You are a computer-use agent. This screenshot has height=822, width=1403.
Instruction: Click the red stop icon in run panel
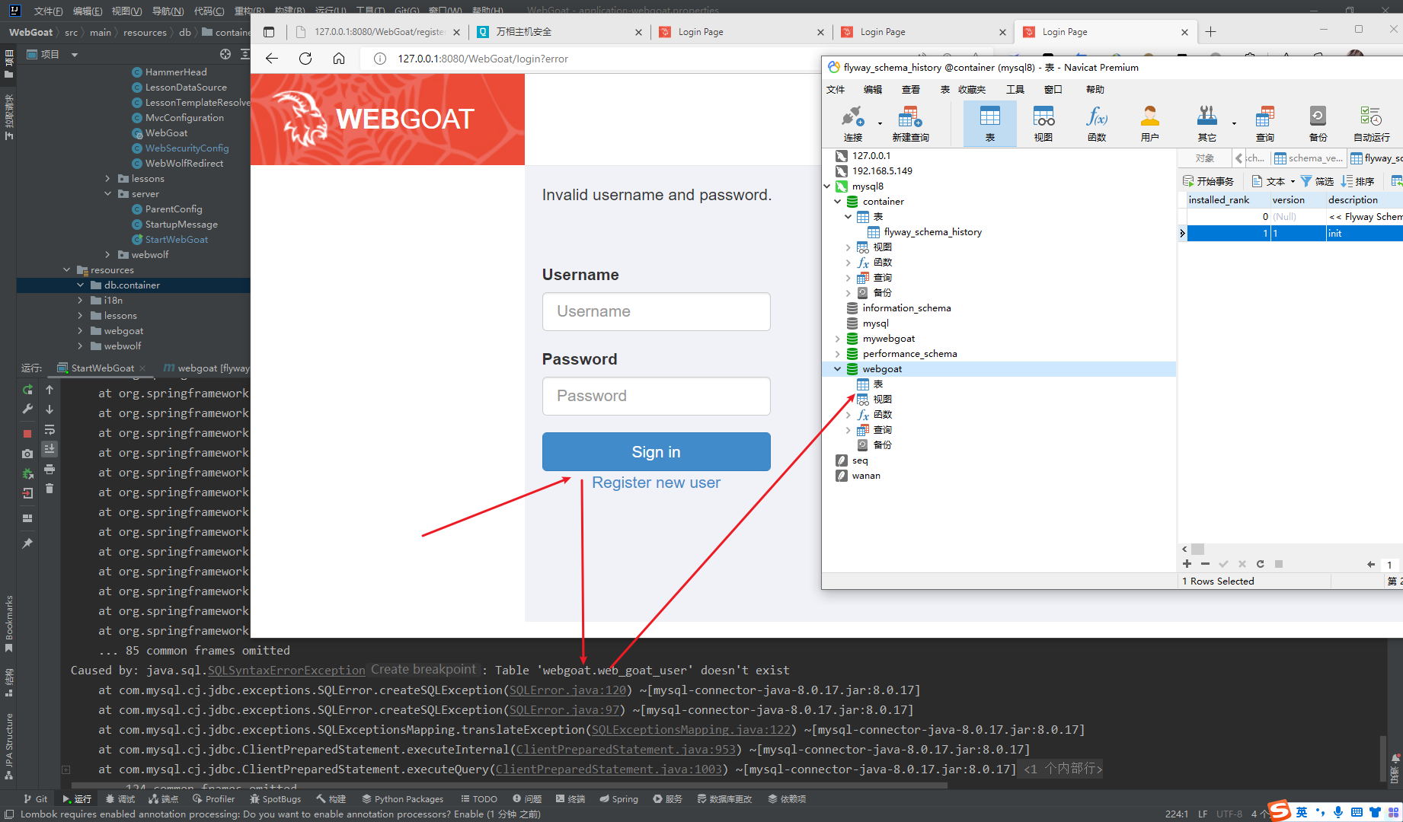[x=27, y=433]
